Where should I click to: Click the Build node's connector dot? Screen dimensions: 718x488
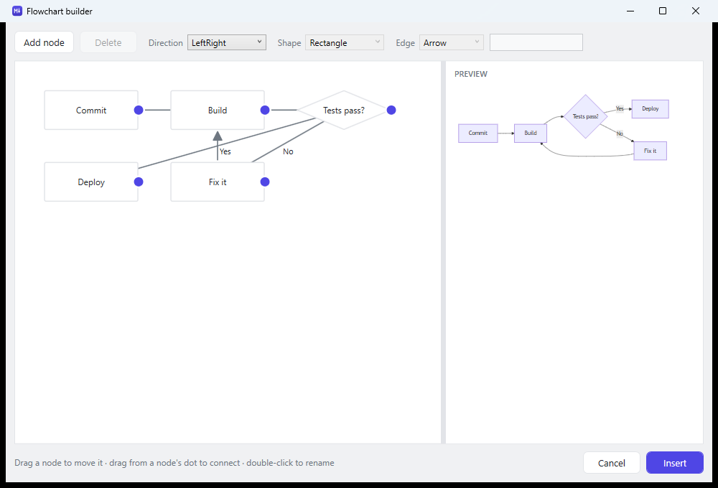click(x=265, y=111)
